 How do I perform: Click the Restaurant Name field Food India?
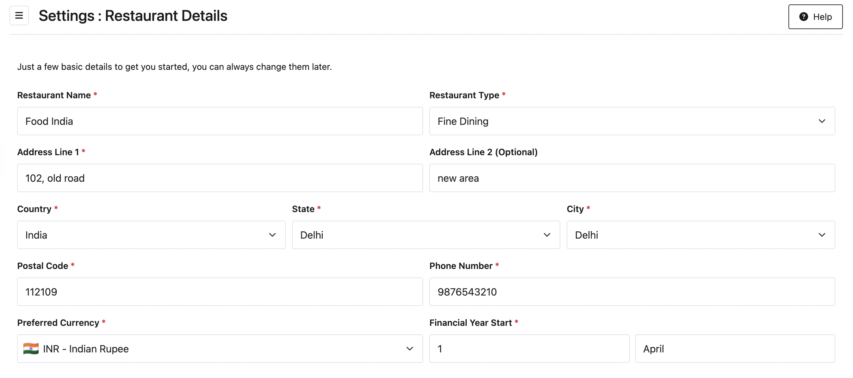pyautogui.click(x=220, y=121)
